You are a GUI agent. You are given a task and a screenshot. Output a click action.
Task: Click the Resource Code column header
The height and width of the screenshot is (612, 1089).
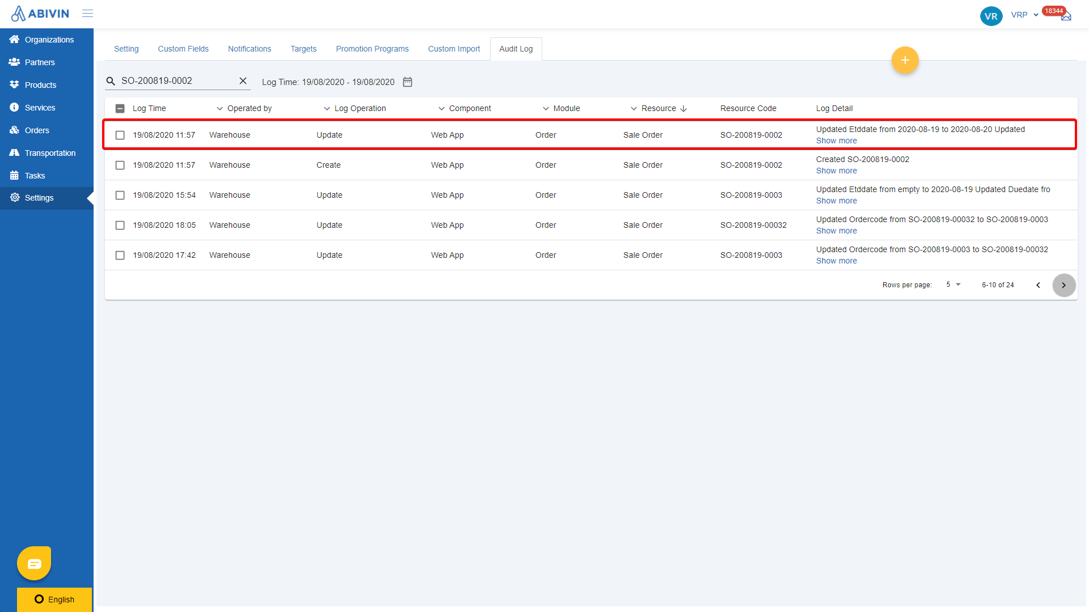pos(748,109)
